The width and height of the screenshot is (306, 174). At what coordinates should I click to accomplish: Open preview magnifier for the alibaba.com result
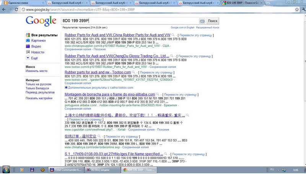point(158,94)
